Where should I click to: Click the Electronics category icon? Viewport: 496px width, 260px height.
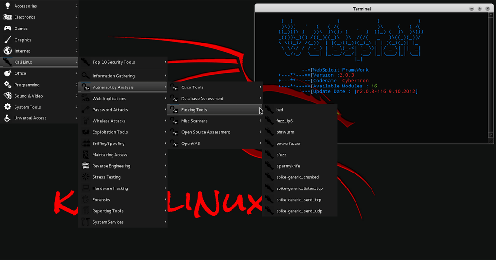click(x=8, y=17)
